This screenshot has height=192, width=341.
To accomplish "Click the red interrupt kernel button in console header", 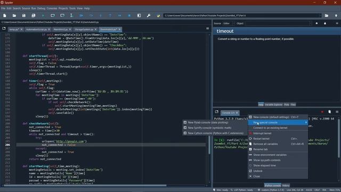I will pos(322,112).
